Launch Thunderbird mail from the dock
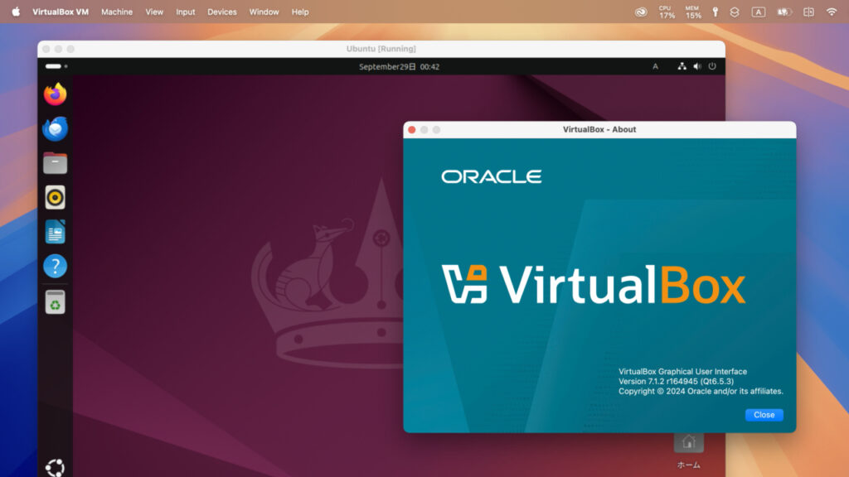849x477 pixels. pyautogui.click(x=55, y=128)
